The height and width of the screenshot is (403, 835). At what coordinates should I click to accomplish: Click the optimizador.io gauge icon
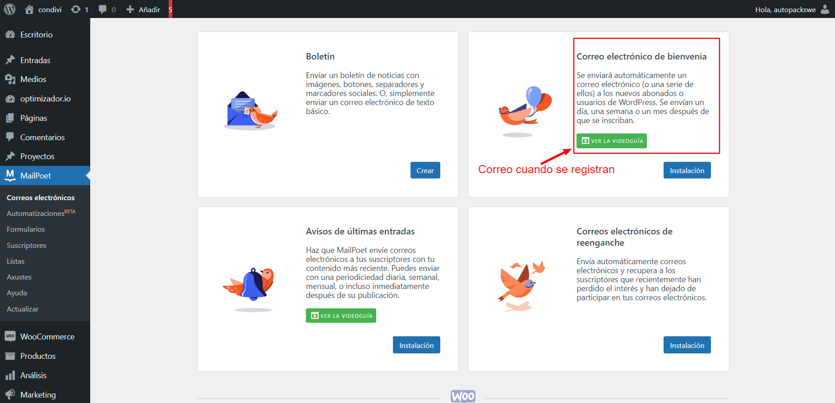point(10,99)
